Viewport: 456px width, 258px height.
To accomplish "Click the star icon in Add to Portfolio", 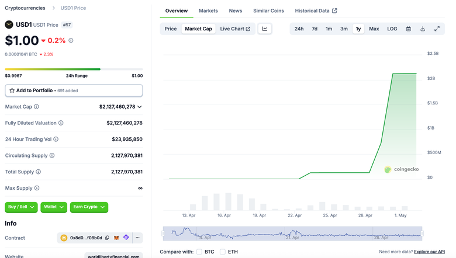I will (x=12, y=90).
